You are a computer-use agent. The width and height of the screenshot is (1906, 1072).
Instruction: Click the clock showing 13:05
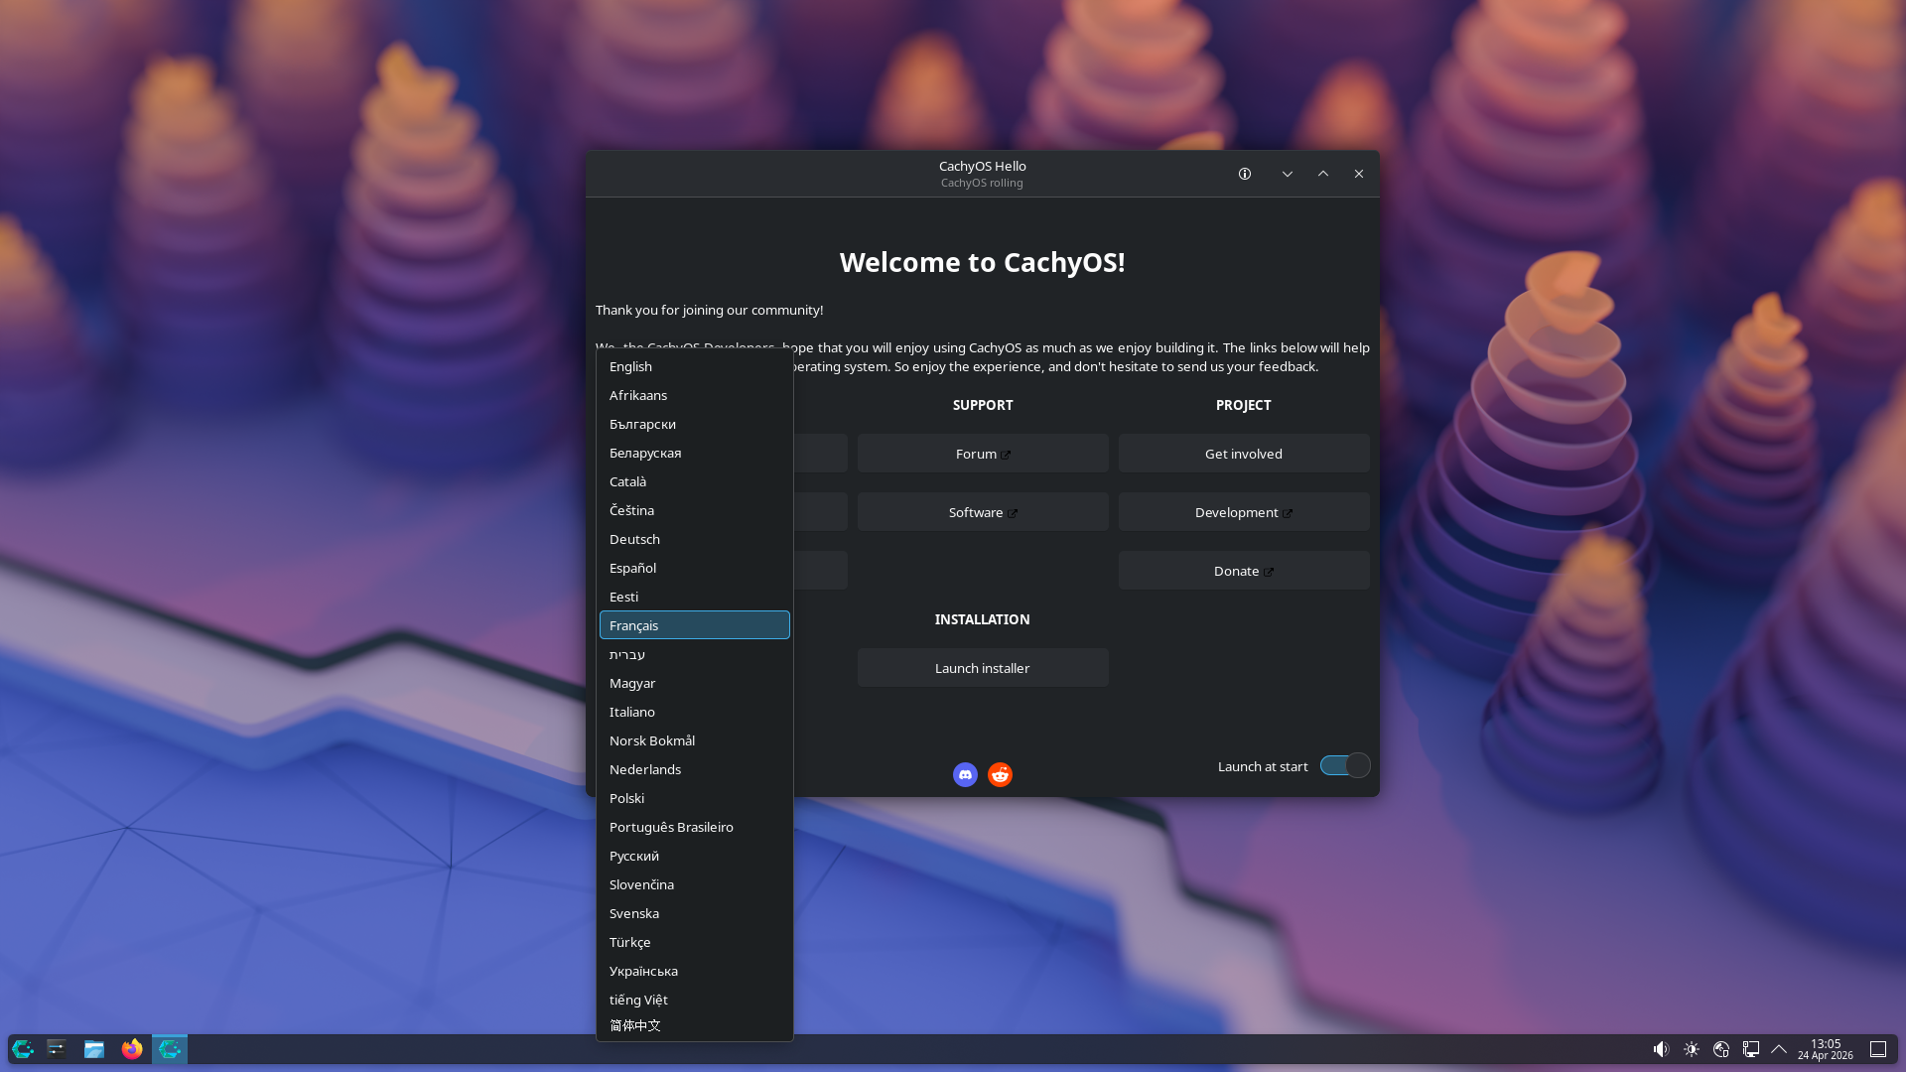[x=1825, y=1049]
